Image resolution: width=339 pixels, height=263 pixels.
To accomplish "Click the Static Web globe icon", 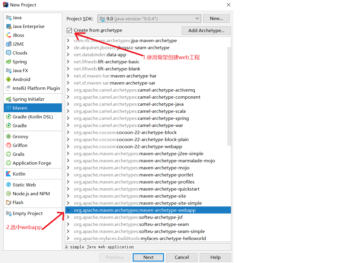I will pos(9,185).
